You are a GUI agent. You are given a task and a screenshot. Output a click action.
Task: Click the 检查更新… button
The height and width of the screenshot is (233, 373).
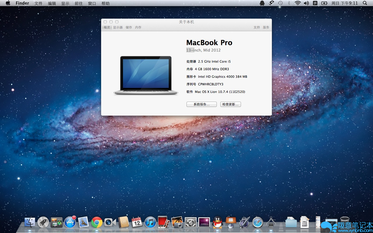coord(231,104)
